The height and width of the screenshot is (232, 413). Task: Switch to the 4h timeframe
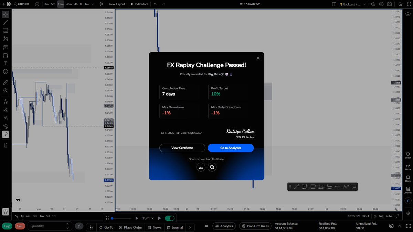pos(76,4)
